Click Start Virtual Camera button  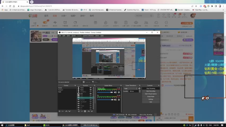(151, 94)
